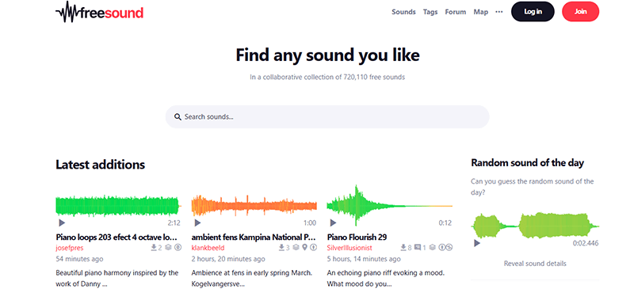634x289 pixels.
Task: Click the 'Beautiful piano harmony' description text
Action: coord(117,278)
